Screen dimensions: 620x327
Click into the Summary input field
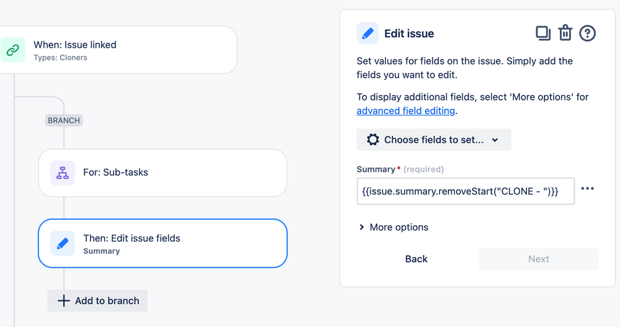pos(465,191)
